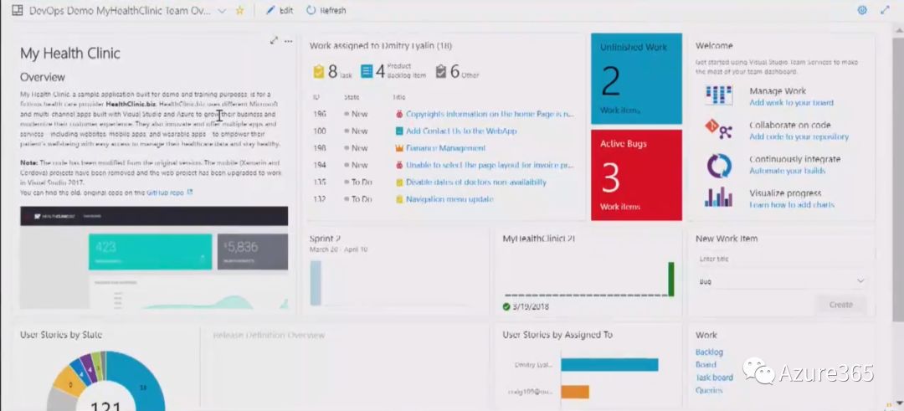Open the ellipsis menu on the Overview widget
904x411 pixels.
(x=289, y=40)
